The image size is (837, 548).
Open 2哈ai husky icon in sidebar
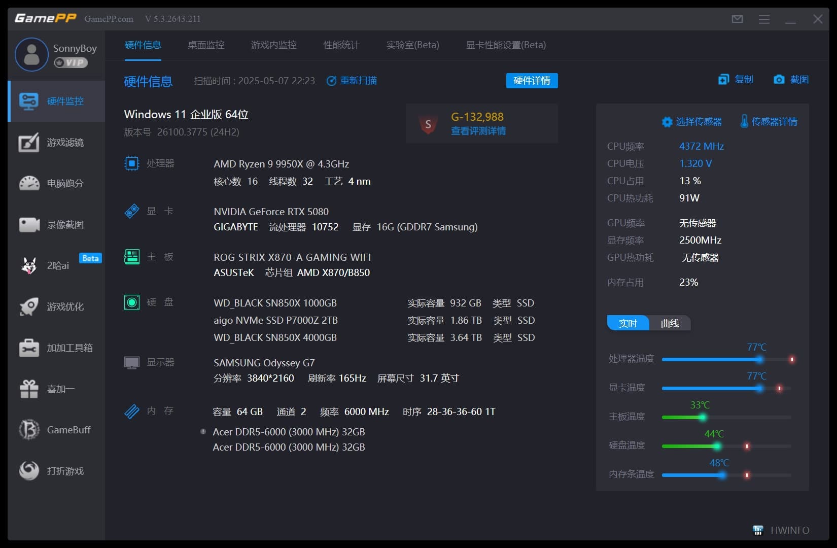click(x=29, y=265)
